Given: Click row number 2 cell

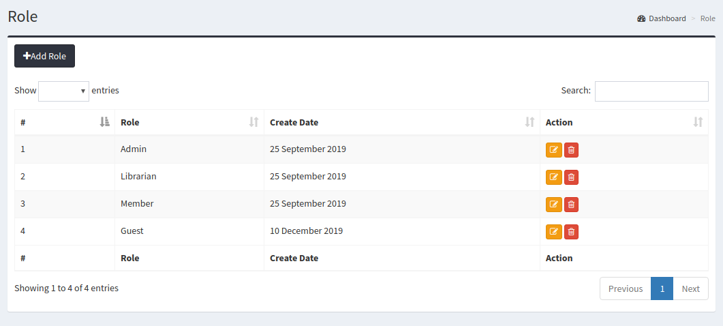Looking at the screenshot, I should pos(65,177).
